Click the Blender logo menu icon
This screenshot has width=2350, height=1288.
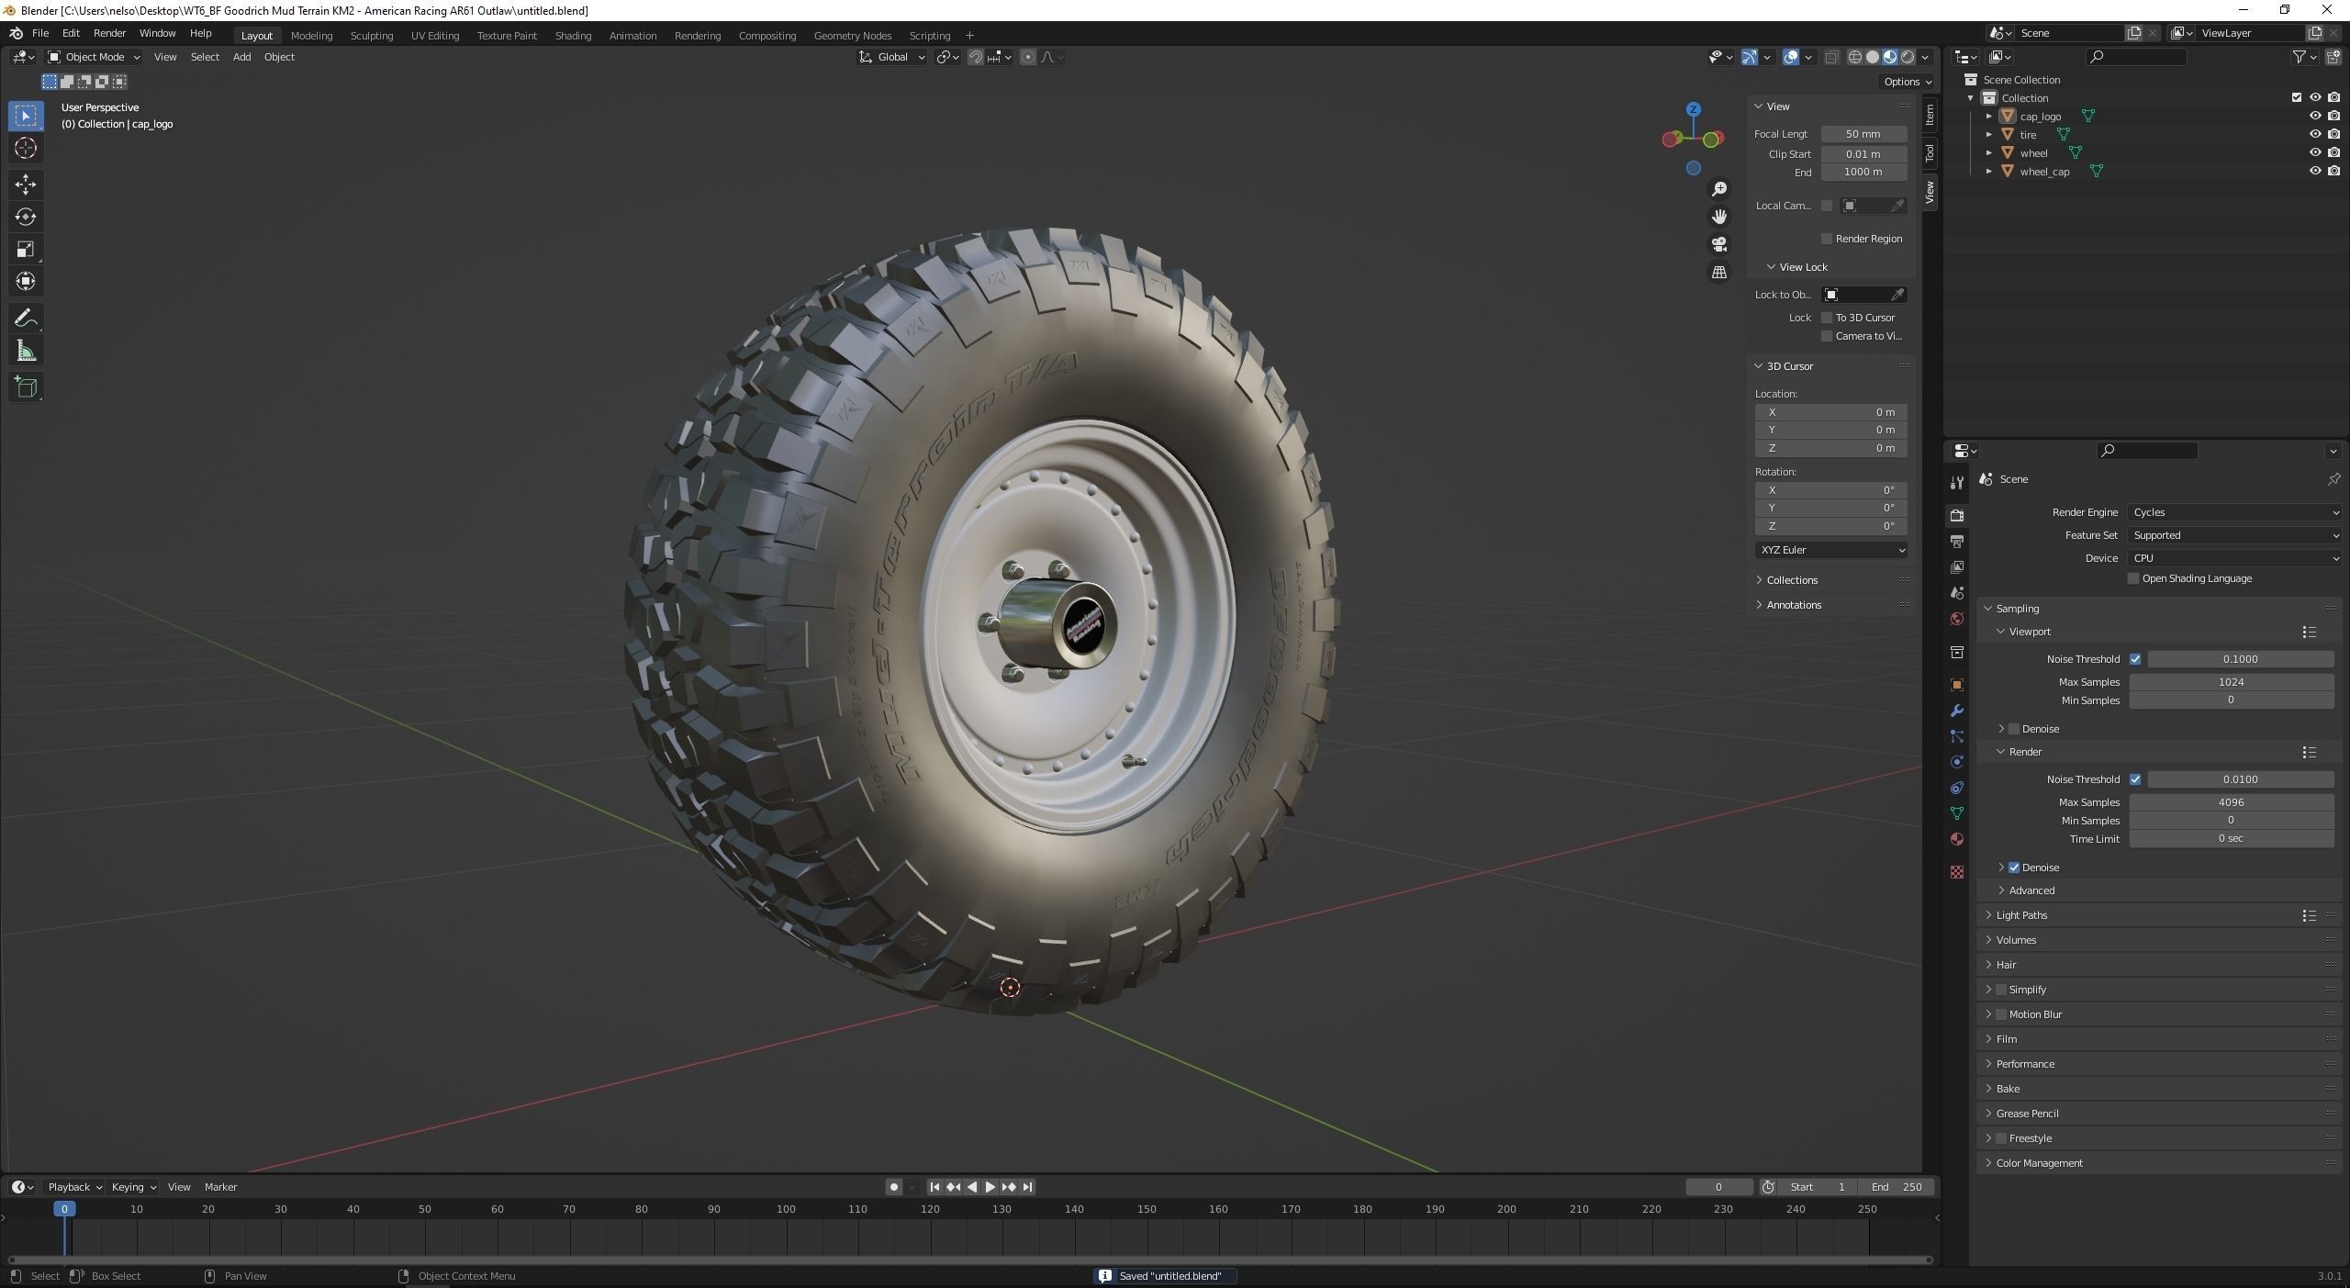[16, 33]
